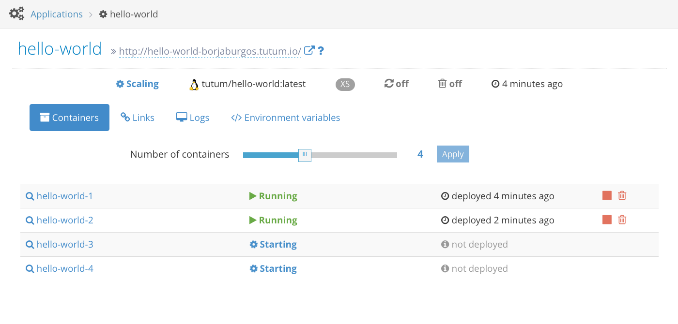Select the Containers tab

pyautogui.click(x=69, y=118)
